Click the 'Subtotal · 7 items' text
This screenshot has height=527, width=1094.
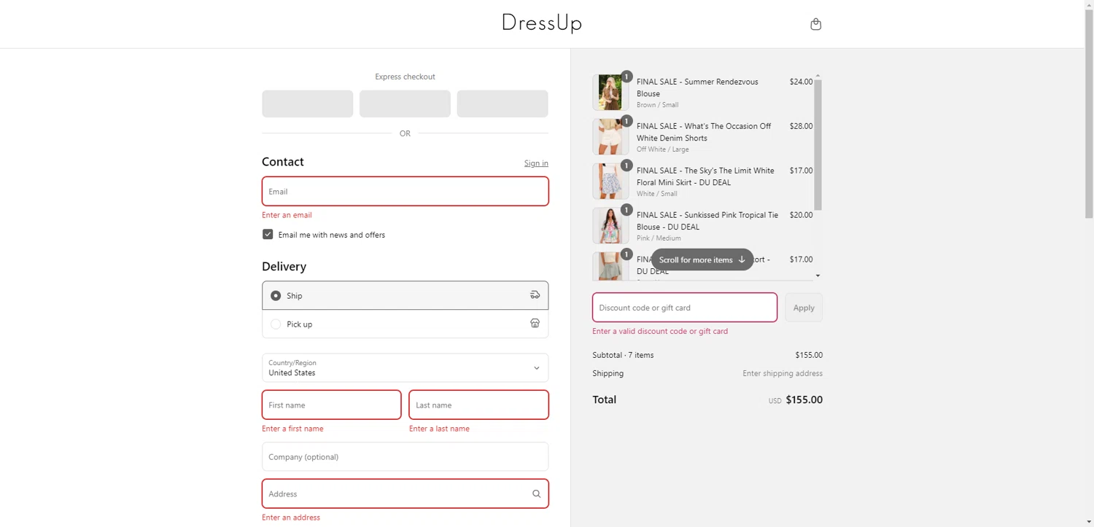623,355
